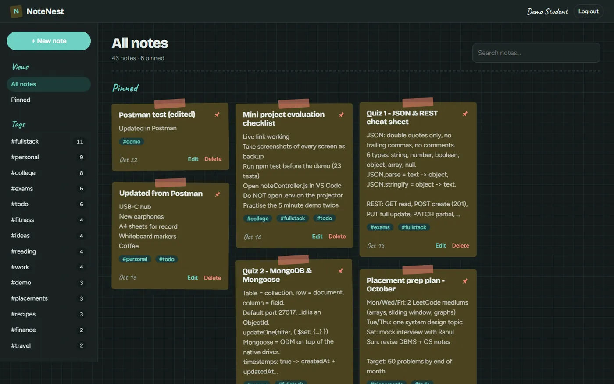
Task: Filter by #work tag in sidebar
Action: tap(49, 267)
